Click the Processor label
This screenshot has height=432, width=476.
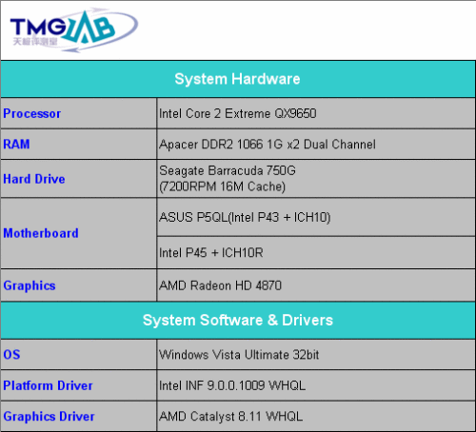tap(32, 113)
